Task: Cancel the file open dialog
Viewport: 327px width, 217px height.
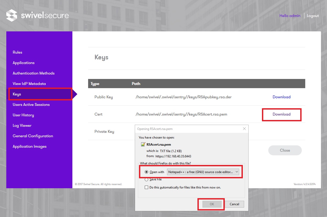Action: point(234,204)
